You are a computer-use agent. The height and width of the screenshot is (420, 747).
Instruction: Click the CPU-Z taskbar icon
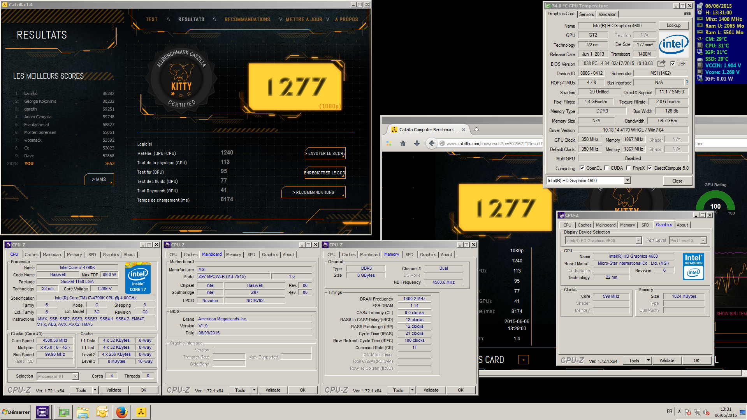(42, 412)
